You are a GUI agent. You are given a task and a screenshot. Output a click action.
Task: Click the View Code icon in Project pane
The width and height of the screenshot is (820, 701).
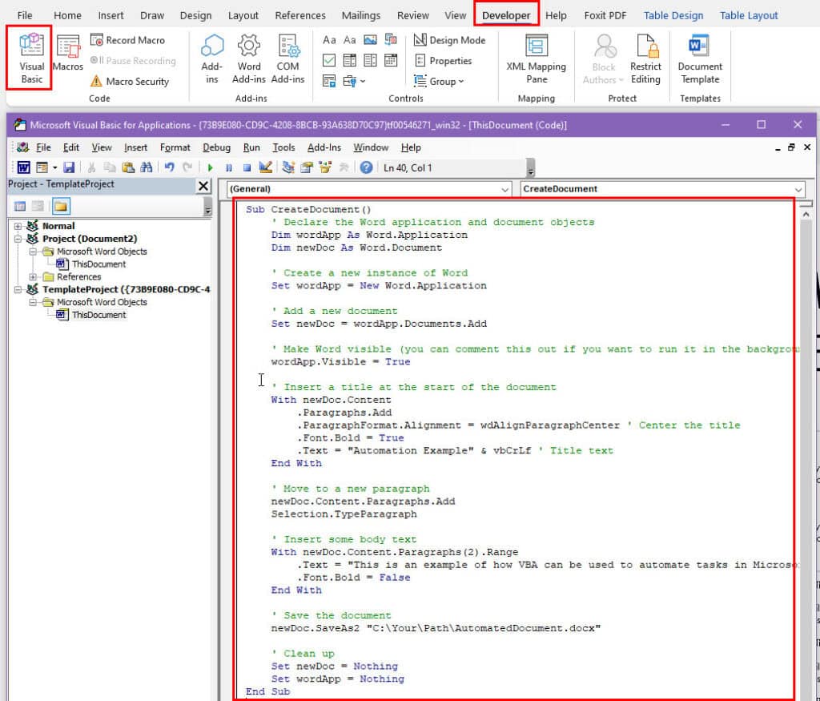click(x=20, y=206)
